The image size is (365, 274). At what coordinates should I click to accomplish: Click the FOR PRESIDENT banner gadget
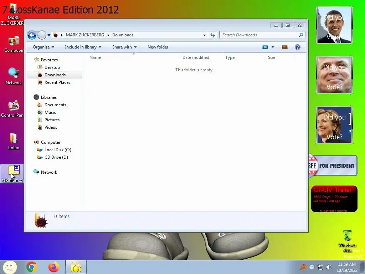click(333, 166)
